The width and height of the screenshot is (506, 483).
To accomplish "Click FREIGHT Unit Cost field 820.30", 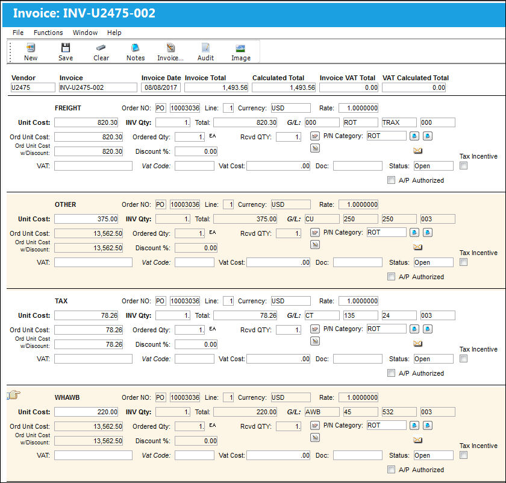I will (x=86, y=122).
